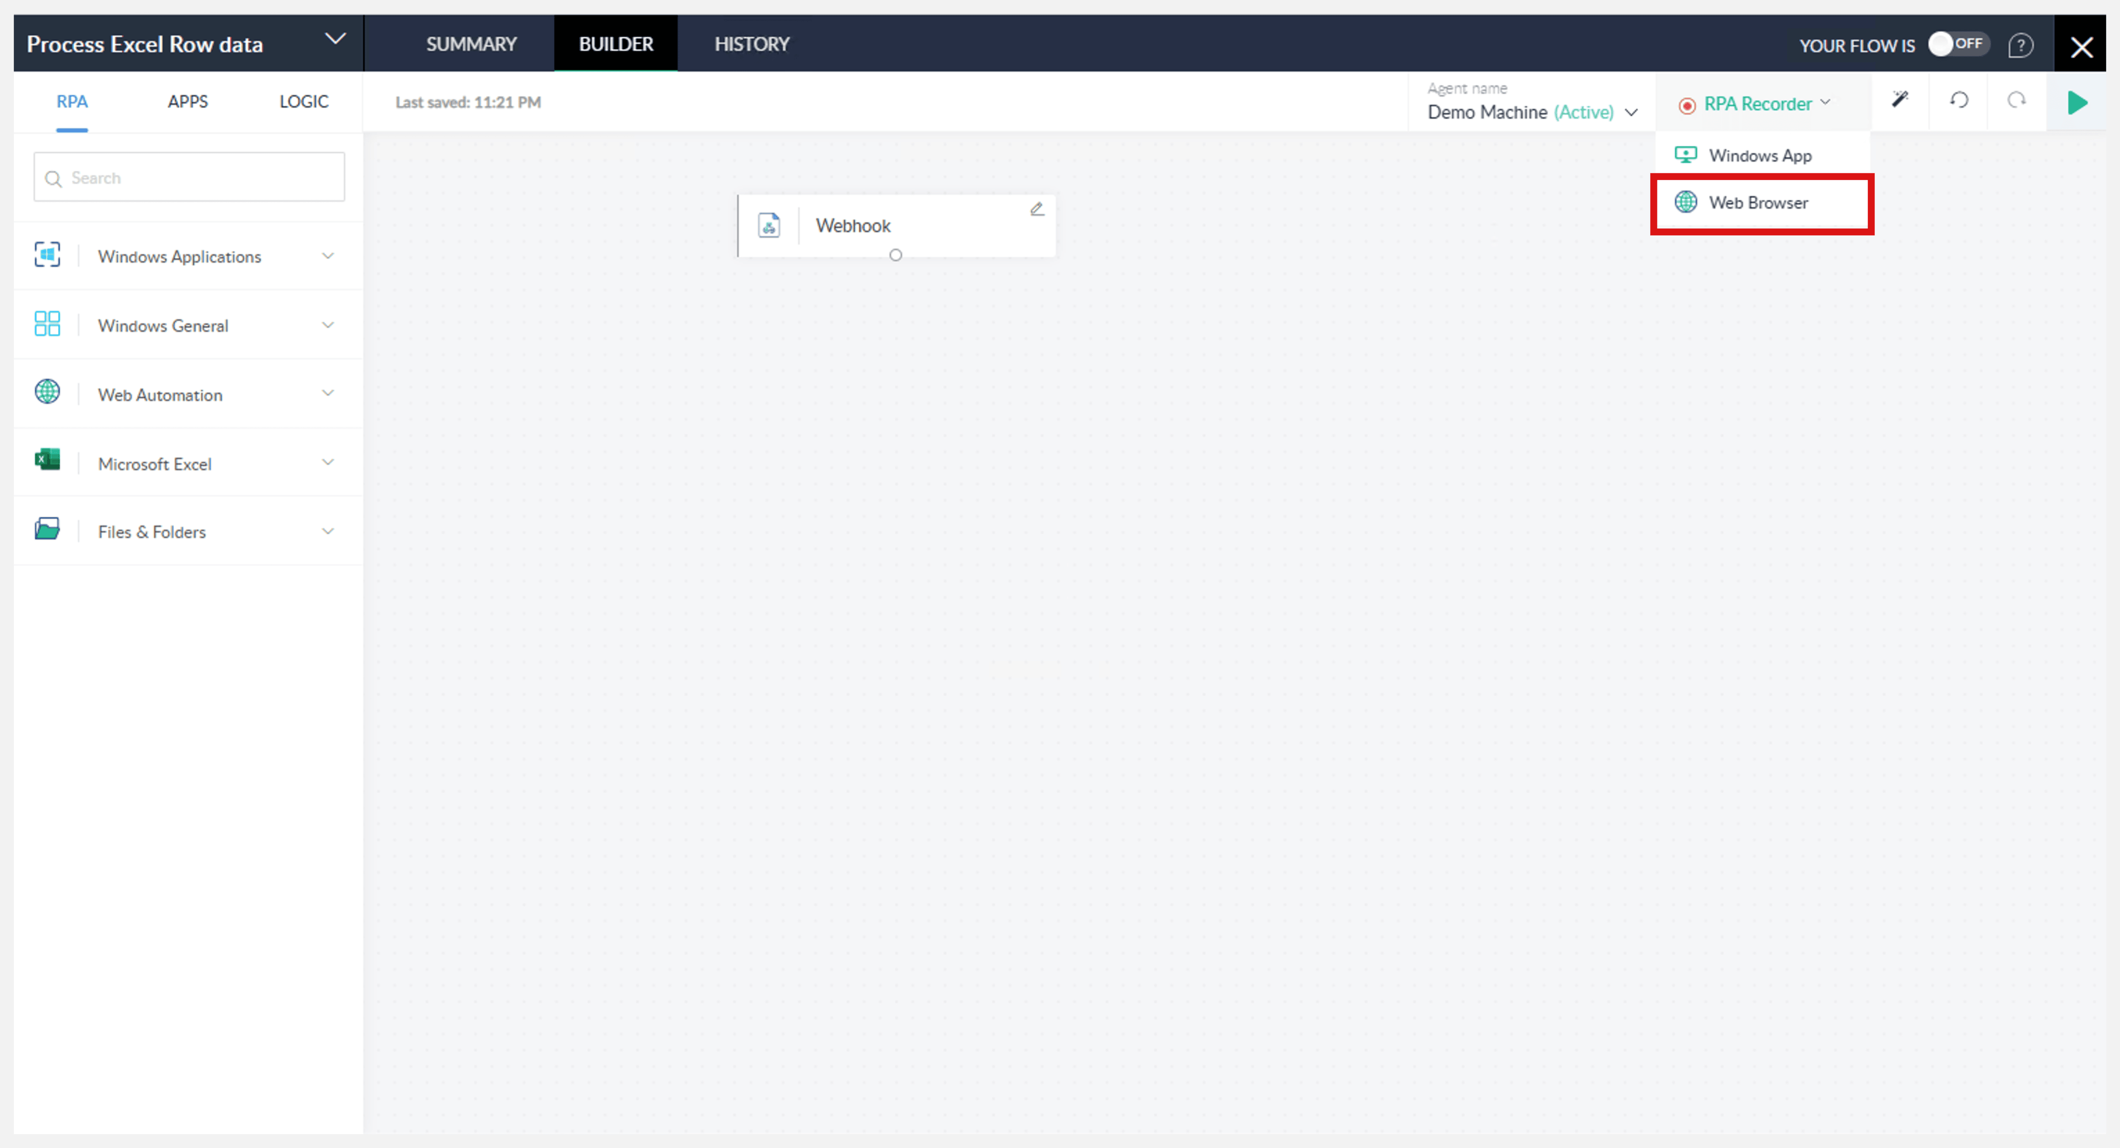Viewport: 2120px width, 1148px height.
Task: Expand the Microsoft Excel category
Action: pos(328,463)
